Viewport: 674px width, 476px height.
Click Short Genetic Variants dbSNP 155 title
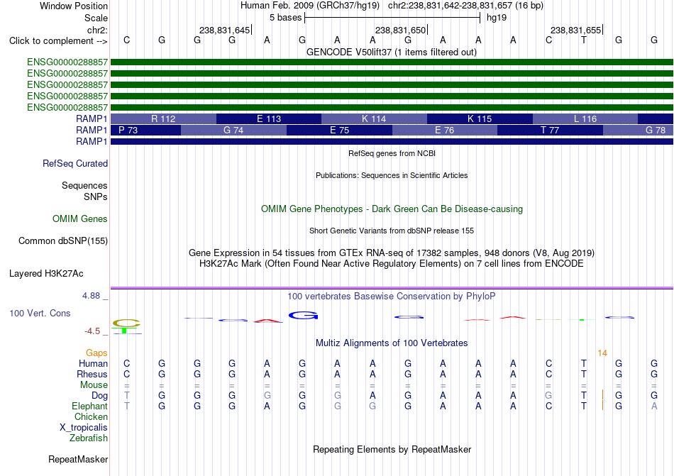(392, 231)
